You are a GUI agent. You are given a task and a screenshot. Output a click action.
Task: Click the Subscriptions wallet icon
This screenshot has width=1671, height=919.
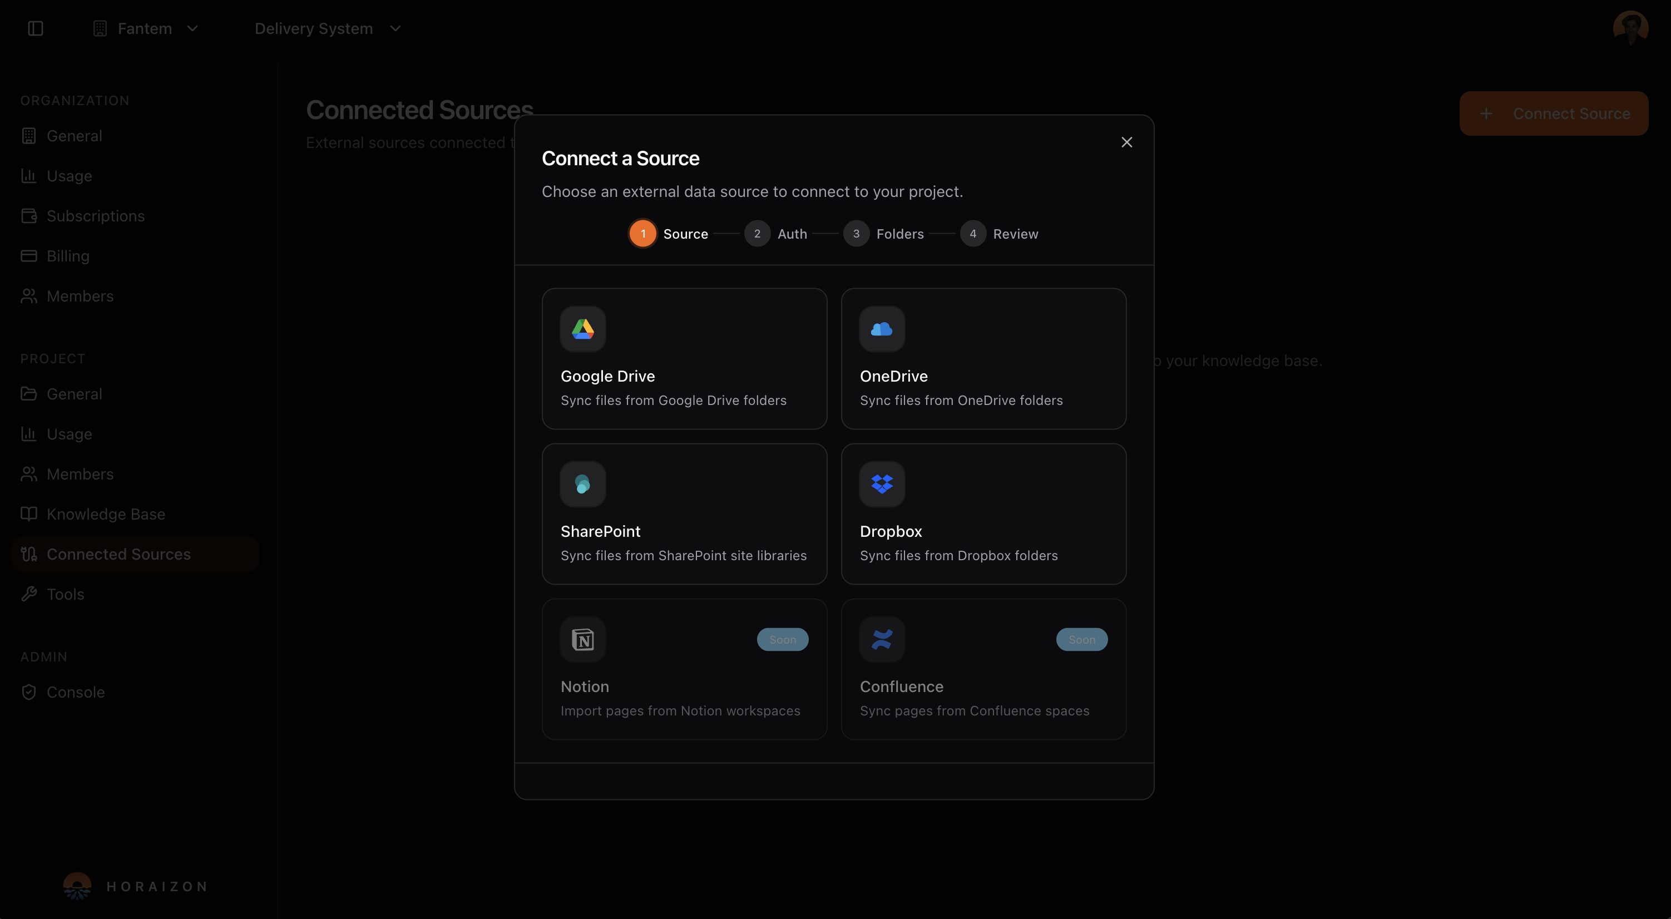click(28, 216)
